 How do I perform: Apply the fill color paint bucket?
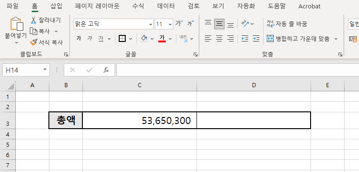[x=144, y=39]
